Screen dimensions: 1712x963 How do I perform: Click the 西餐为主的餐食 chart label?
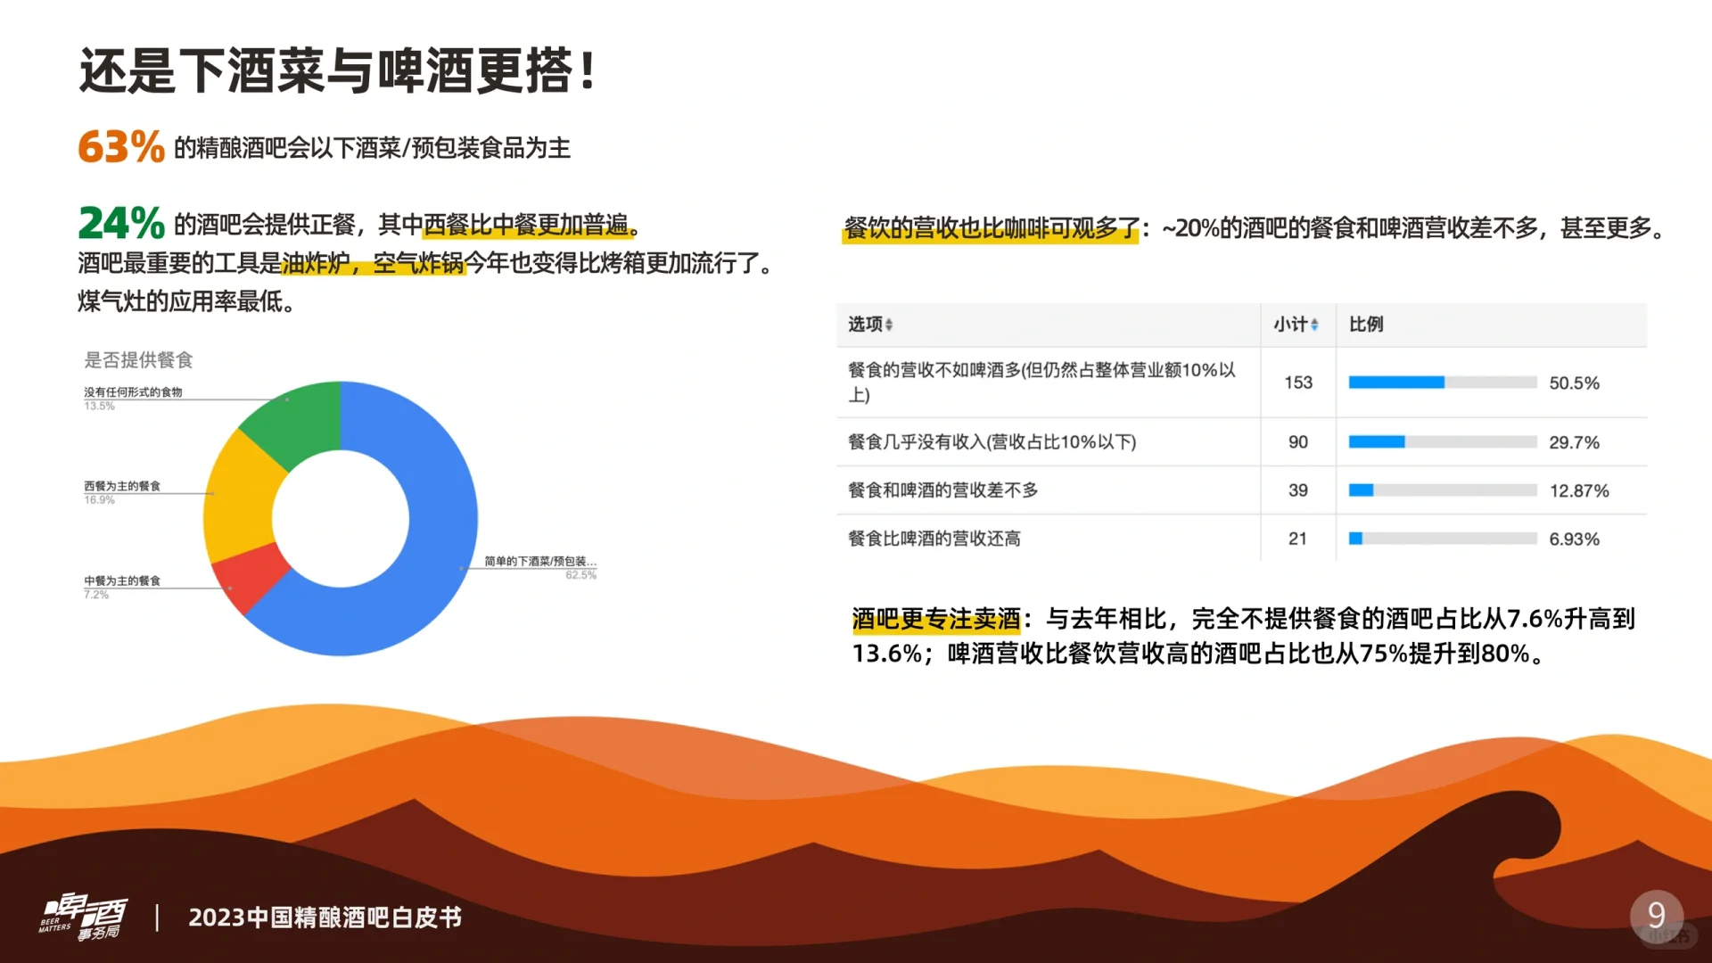click(122, 486)
